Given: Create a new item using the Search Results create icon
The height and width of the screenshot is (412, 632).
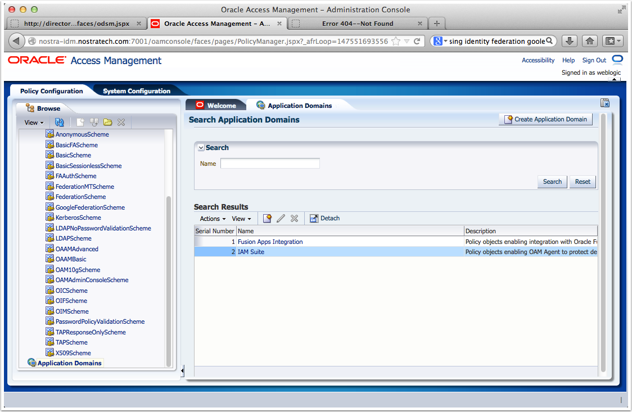Looking at the screenshot, I should coord(267,218).
